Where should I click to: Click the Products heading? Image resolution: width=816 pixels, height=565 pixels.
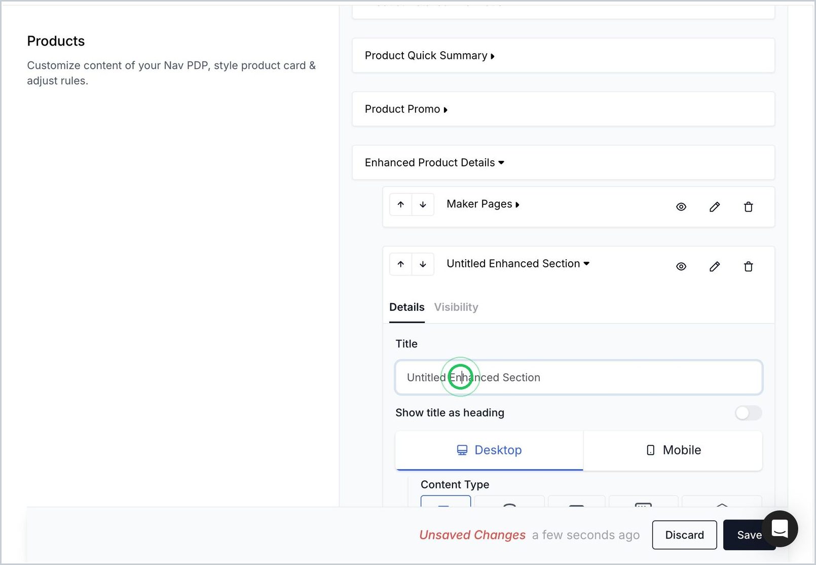pyautogui.click(x=56, y=41)
